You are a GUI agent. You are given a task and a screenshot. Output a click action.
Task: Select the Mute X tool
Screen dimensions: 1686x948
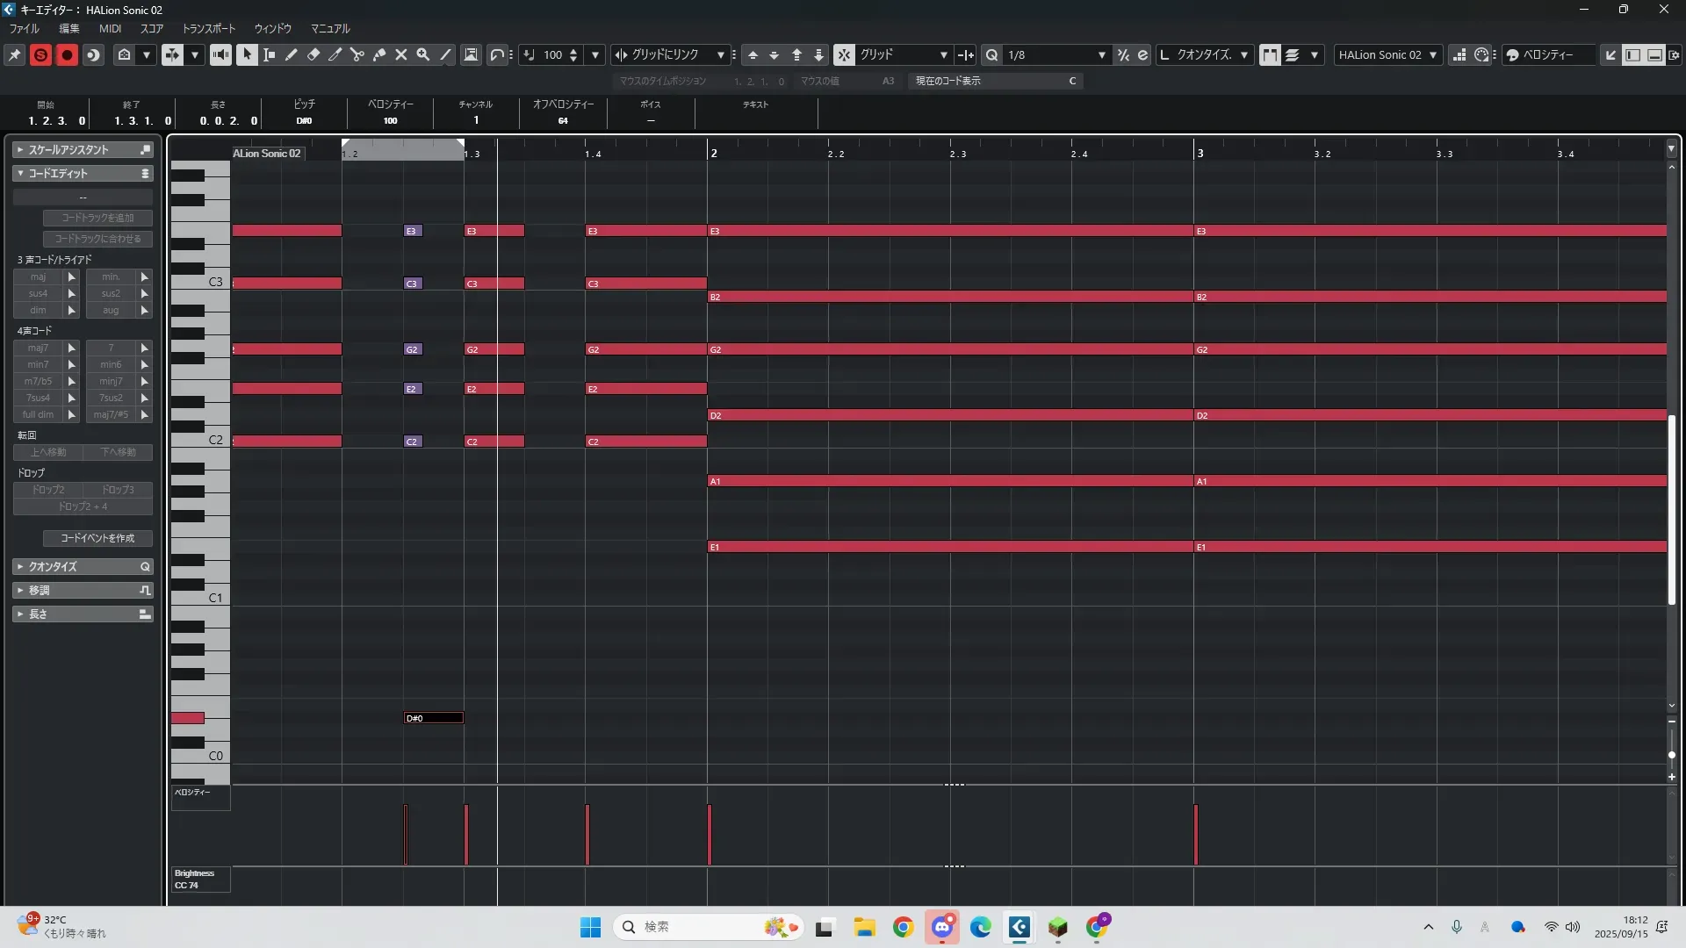point(400,54)
